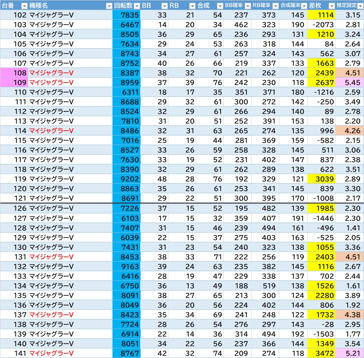364x358 pixels.
Task: Select 差枚 cell -1503 in row 139
Action: 321,334
